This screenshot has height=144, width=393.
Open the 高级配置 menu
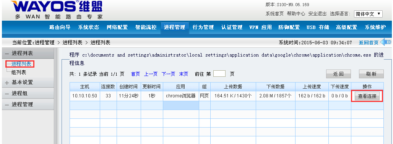pos(347,27)
